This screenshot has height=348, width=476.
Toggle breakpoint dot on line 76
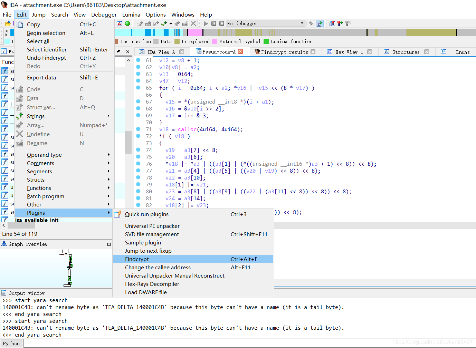[x=138, y=164]
